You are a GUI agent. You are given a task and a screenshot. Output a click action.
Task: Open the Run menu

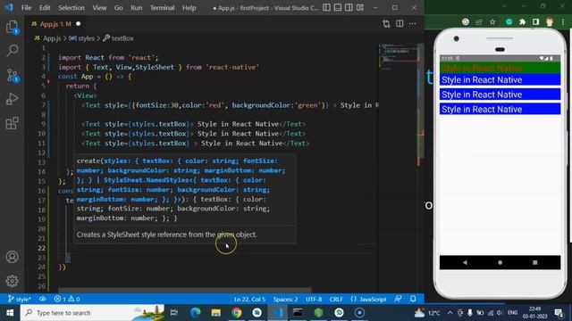coord(137,8)
